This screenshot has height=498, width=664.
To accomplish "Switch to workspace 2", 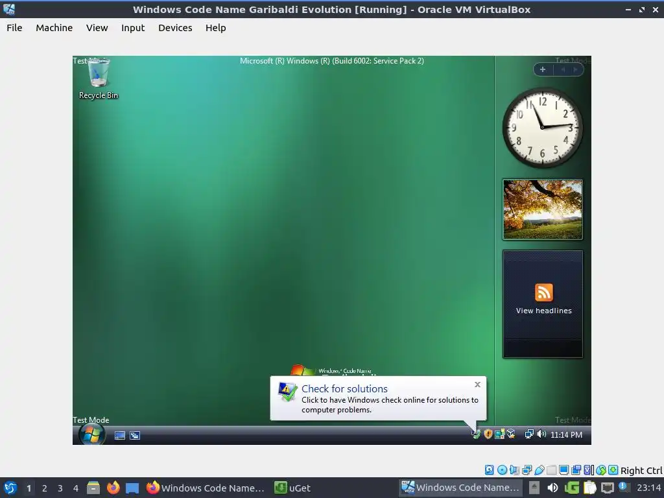I will point(45,488).
